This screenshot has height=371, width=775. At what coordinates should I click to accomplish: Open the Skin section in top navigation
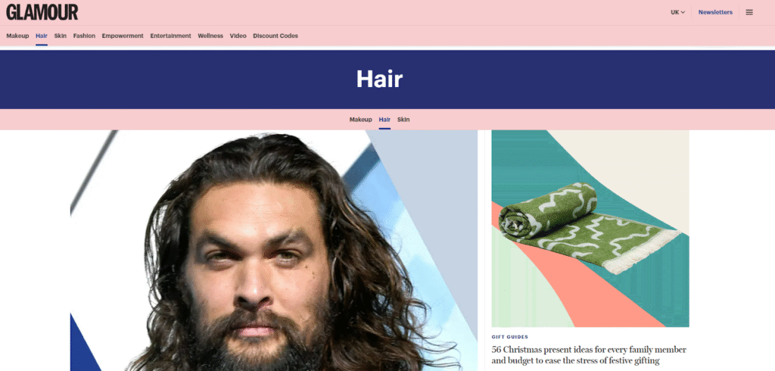click(x=61, y=36)
